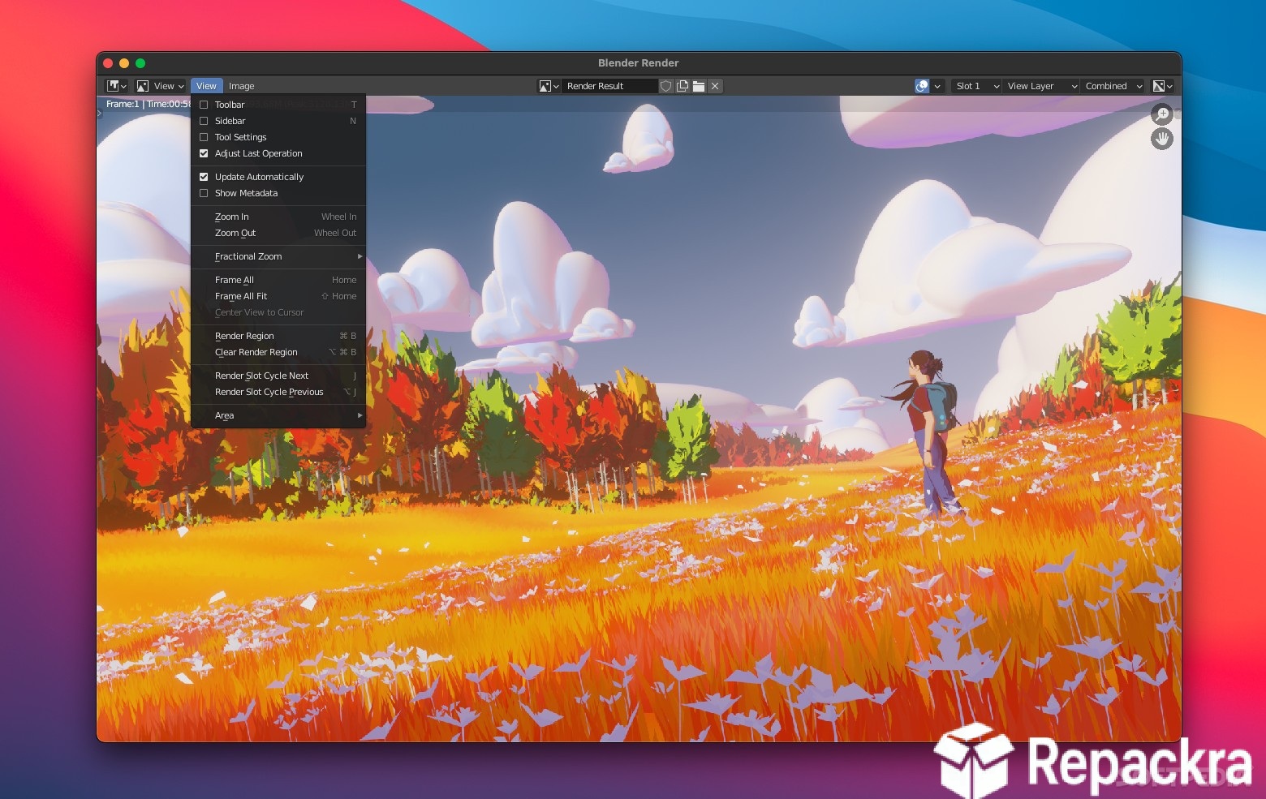Choose Zoom In from View menu
Viewport: 1266px width, 799px height.
[x=278, y=217]
